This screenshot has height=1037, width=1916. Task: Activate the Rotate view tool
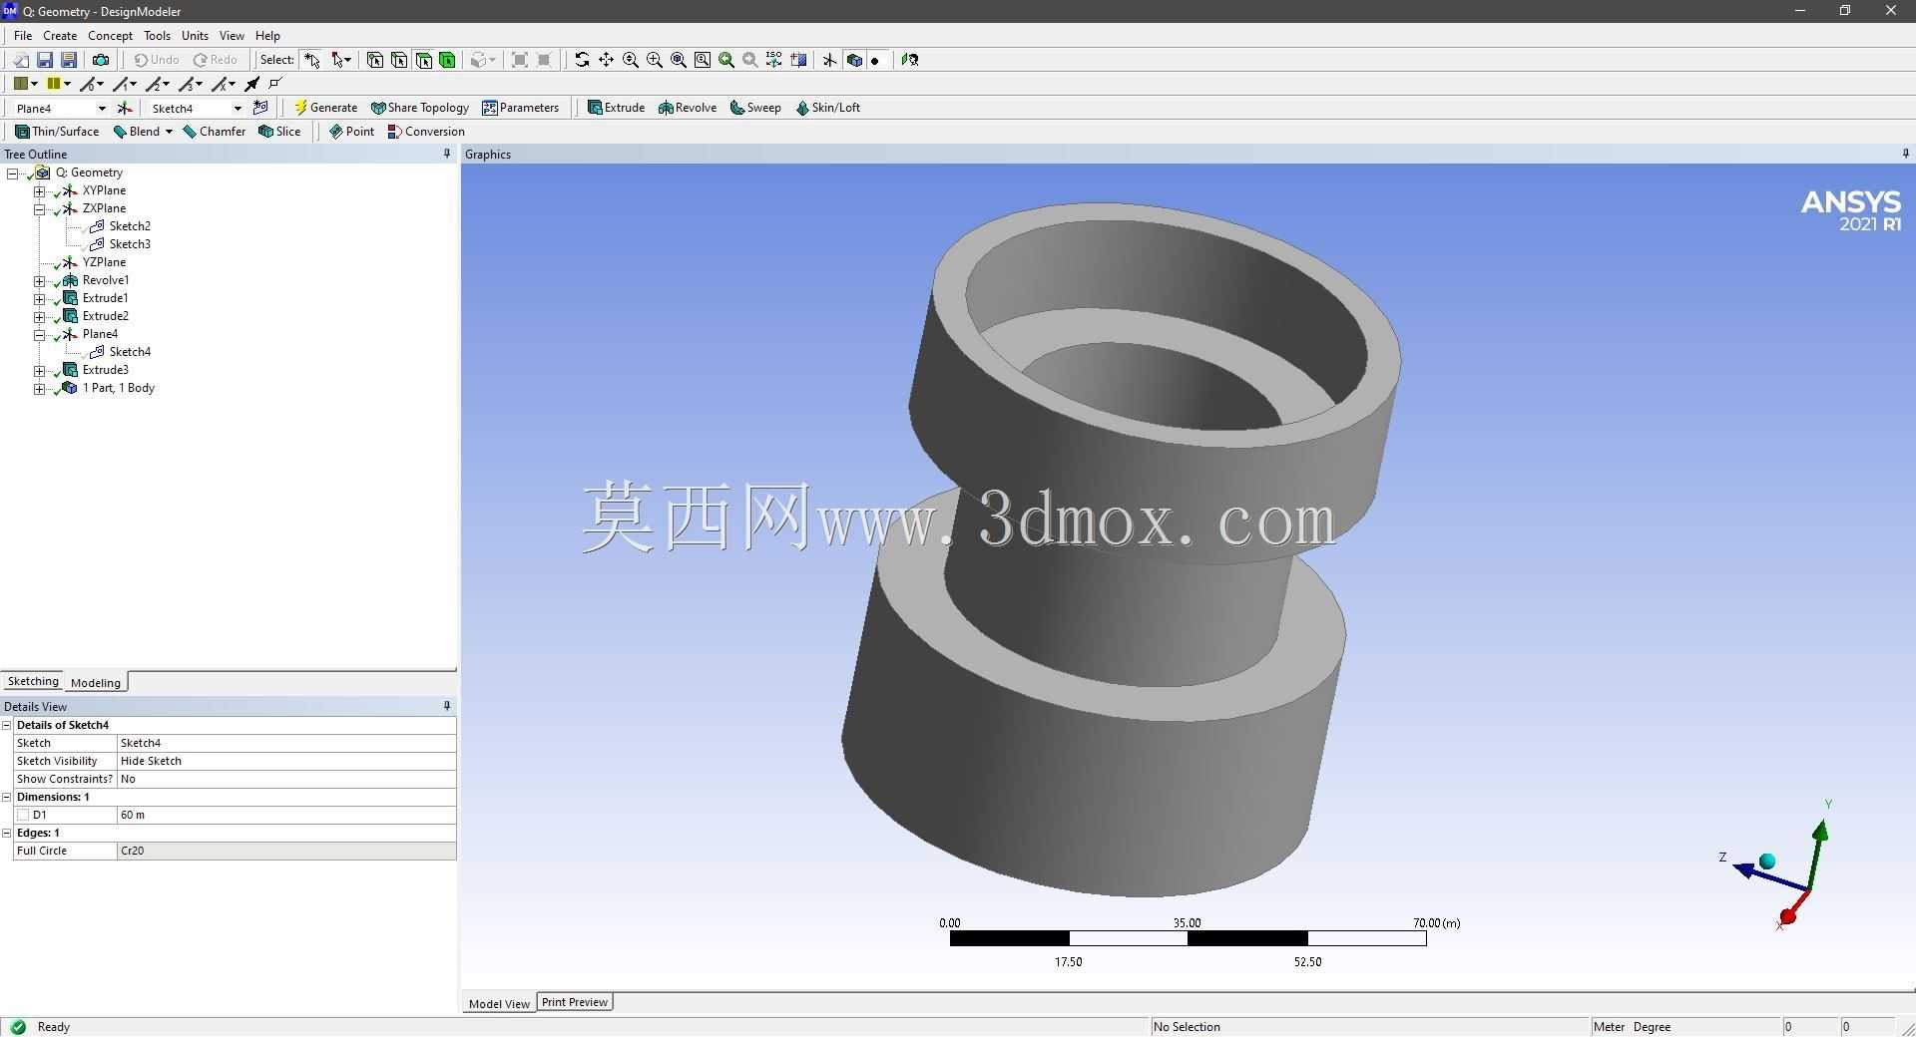pos(582,60)
